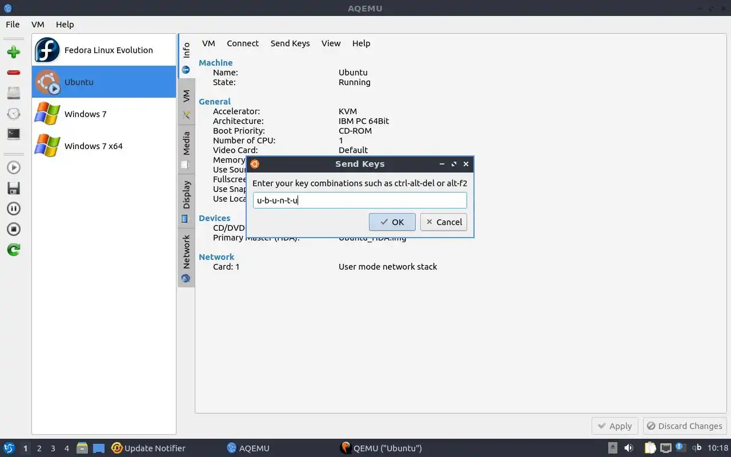Open the clipboard tray icon

click(650, 448)
